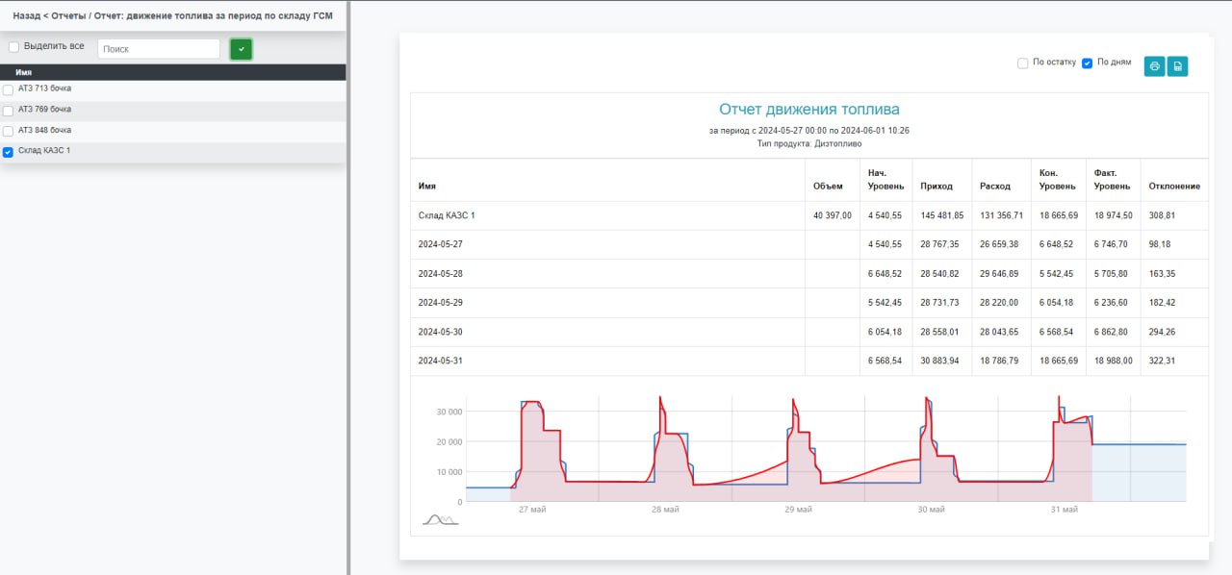
Task: Click the '10 000' chart axis label
Action: tap(449, 472)
